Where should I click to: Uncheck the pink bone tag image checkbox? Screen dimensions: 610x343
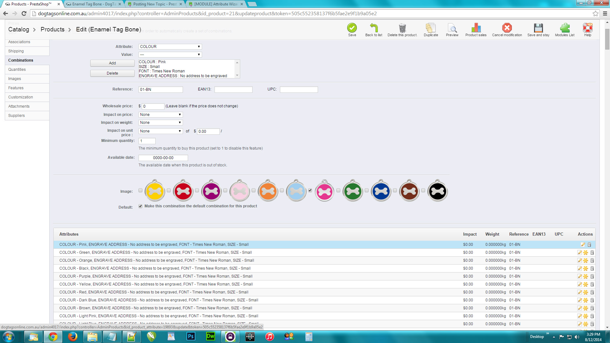coord(310,191)
